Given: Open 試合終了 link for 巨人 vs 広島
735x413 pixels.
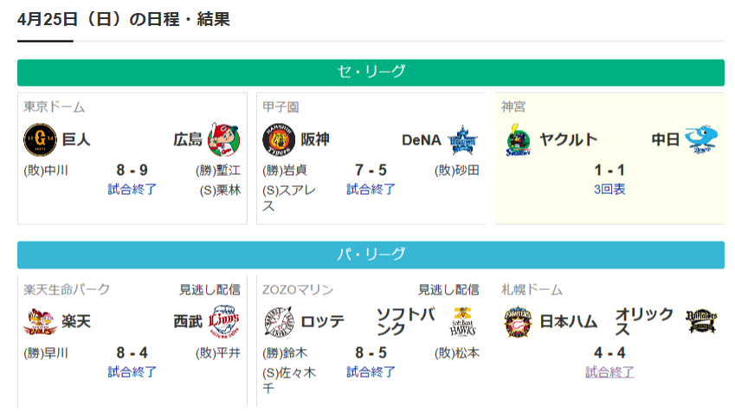Looking at the screenshot, I should [132, 190].
